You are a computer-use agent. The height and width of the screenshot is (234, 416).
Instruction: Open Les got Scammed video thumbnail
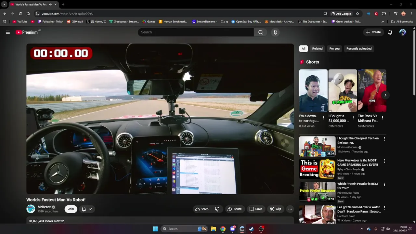point(317,214)
